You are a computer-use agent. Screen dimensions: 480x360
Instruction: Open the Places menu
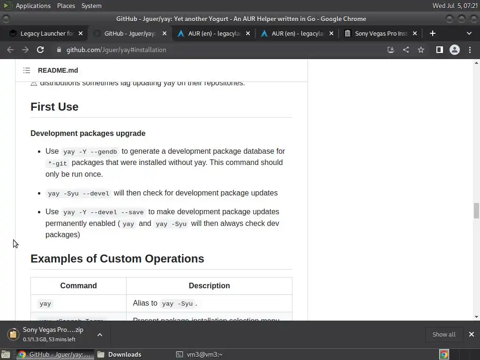coord(66,6)
